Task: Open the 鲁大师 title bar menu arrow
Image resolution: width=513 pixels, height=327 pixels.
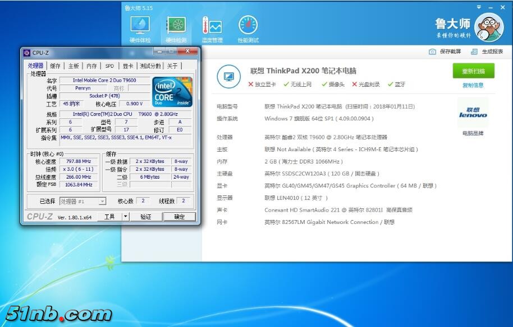Action: click(479, 8)
